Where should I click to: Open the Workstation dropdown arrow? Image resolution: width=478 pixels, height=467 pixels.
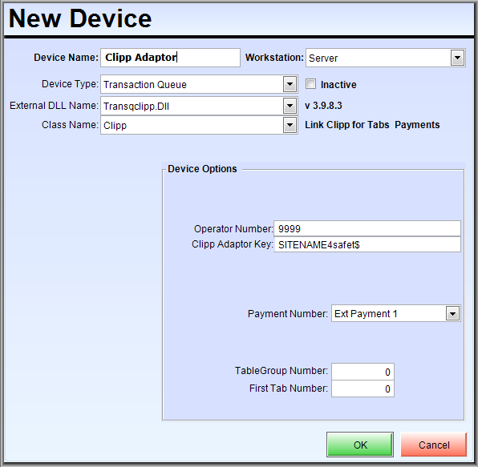pos(457,58)
